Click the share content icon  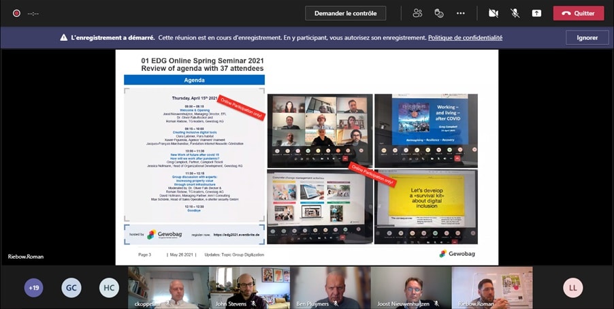coord(536,13)
